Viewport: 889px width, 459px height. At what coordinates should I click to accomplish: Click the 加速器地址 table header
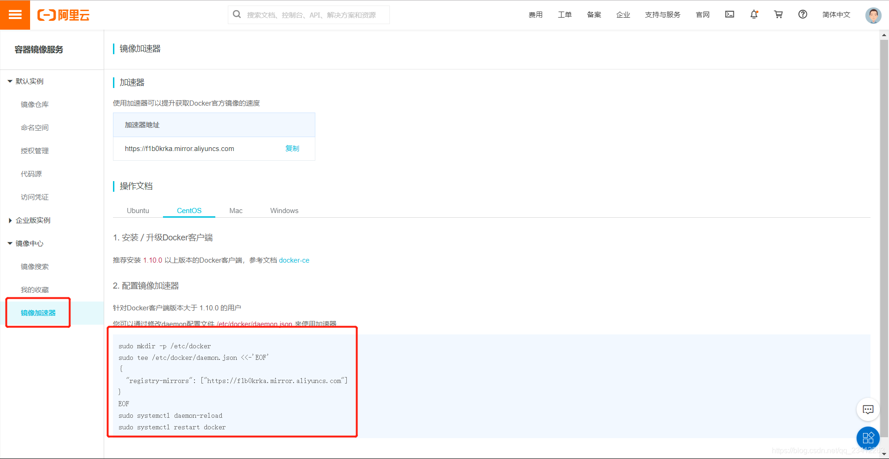coord(214,125)
